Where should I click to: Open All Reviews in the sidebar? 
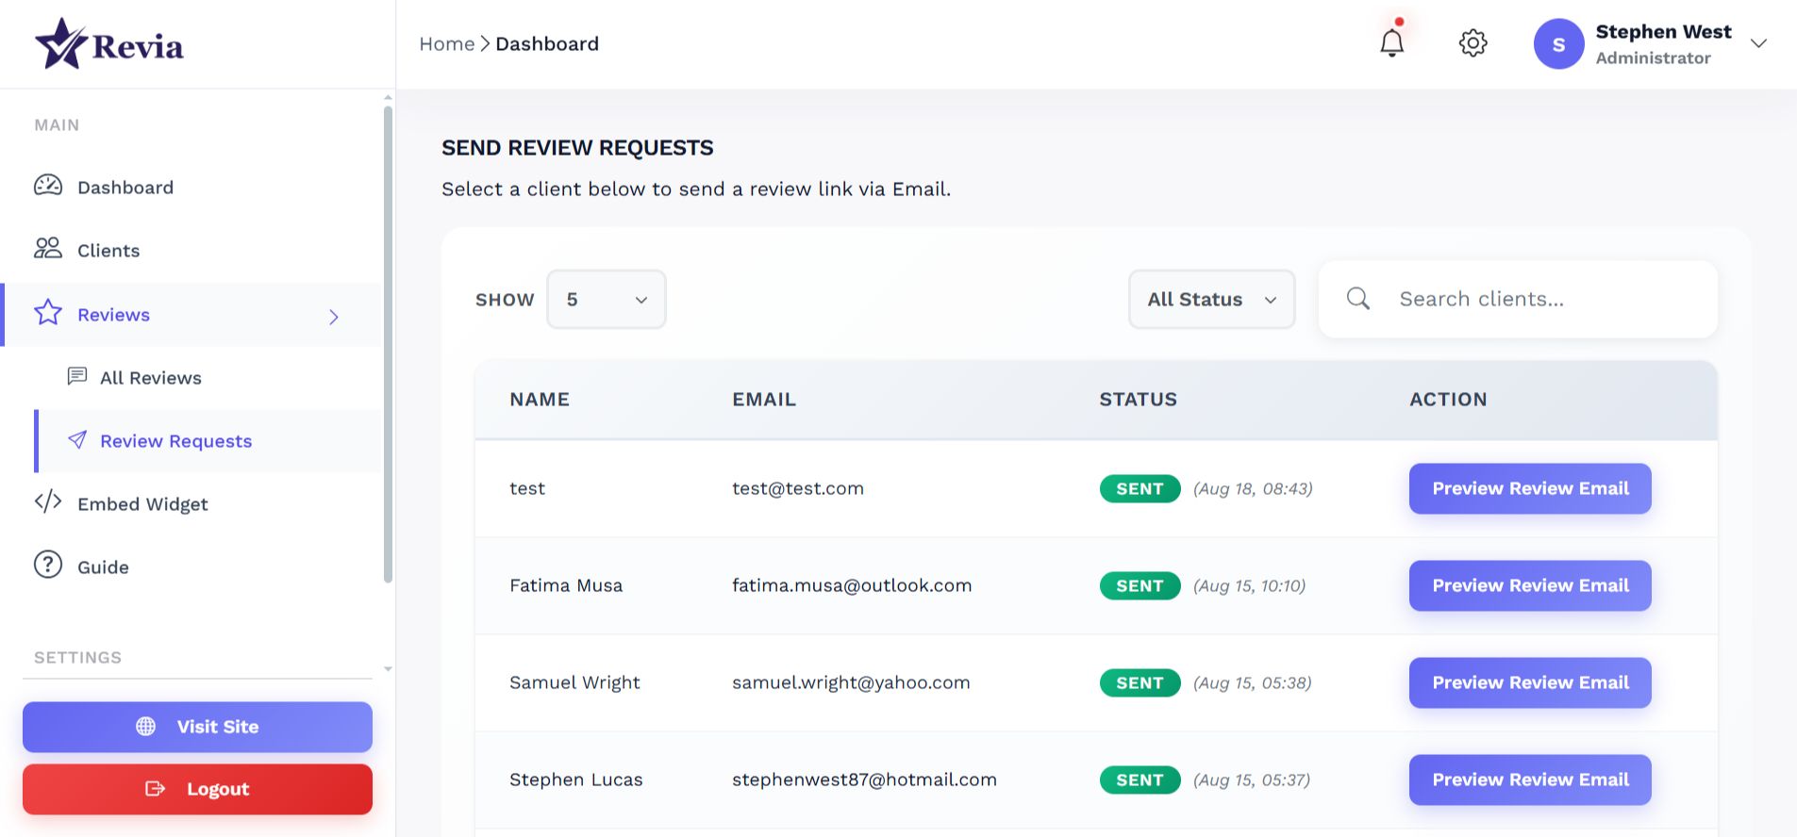click(x=151, y=378)
